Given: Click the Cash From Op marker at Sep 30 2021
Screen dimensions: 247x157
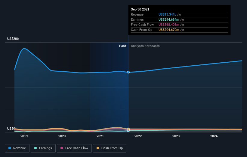Looking at the screenshot, I should pyautogui.click(x=128, y=129).
